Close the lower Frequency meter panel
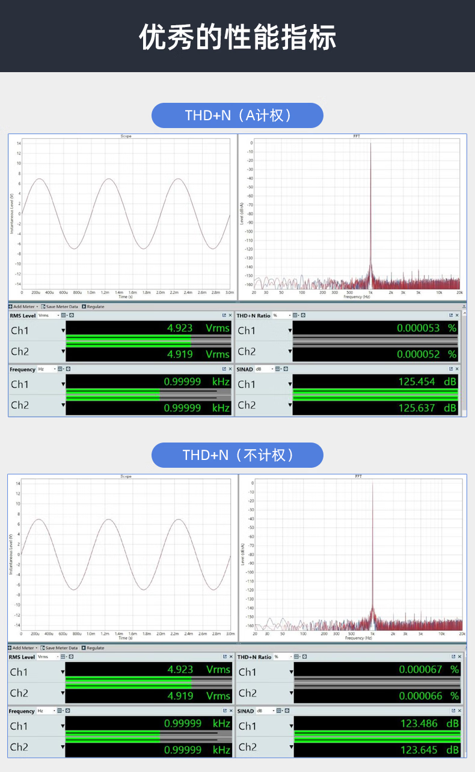This screenshot has height=772, width=475. [x=230, y=711]
